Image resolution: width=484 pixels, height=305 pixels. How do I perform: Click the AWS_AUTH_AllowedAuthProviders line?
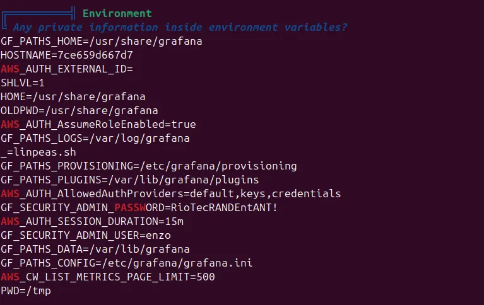170,193
